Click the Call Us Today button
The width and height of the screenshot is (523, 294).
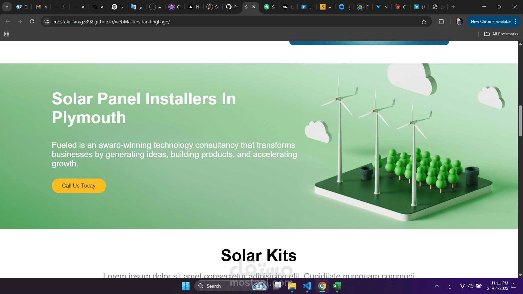[79, 186]
